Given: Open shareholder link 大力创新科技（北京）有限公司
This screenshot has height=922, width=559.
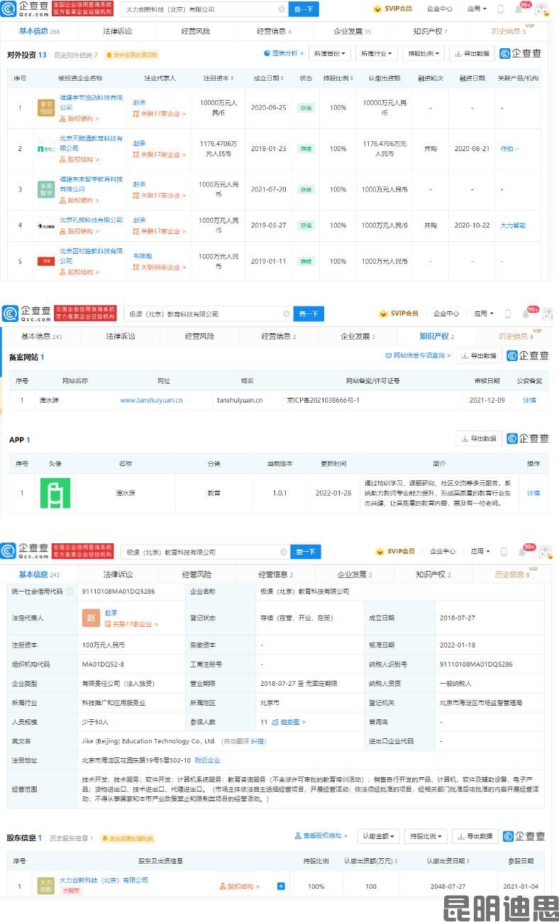Looking at the screenshot, I should [x=104, y=880].
